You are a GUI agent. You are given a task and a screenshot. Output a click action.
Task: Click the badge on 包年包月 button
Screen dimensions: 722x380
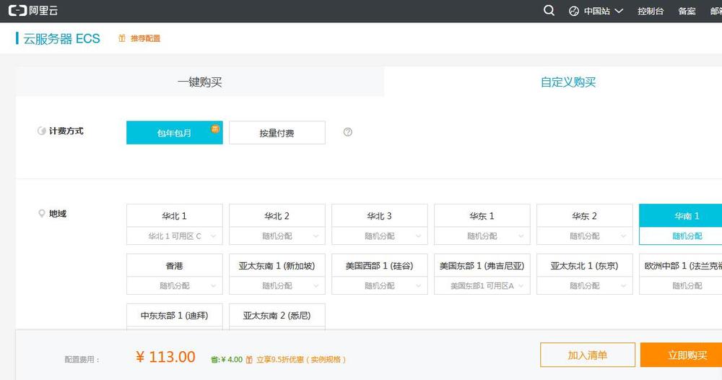point(215,129)
